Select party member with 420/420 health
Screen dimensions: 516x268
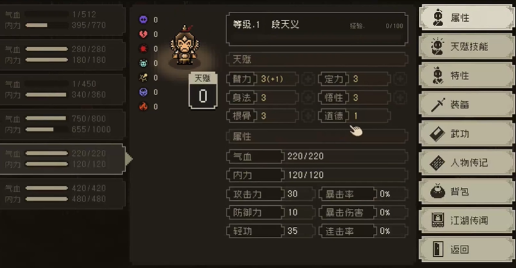point(62,193)
